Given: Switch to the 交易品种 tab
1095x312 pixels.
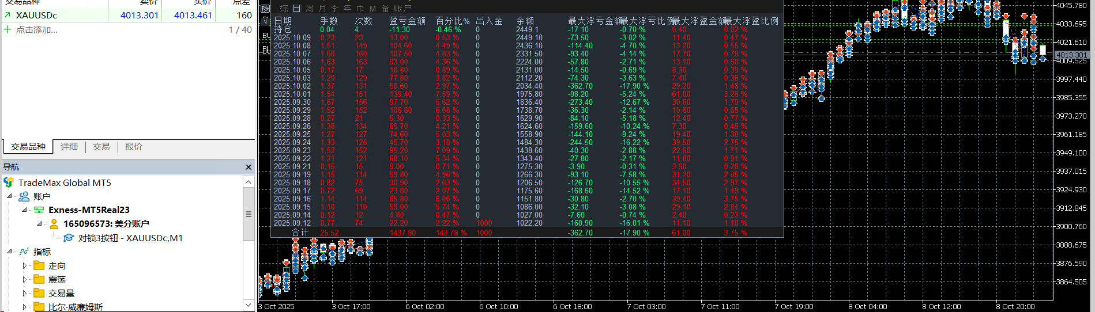Looking at the screenshot, I should coord(28,147).
